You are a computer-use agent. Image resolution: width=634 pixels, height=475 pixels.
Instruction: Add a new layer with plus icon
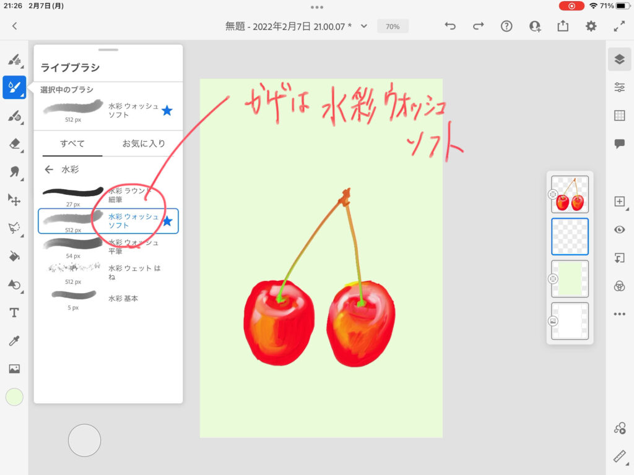(x=619, y=202)
